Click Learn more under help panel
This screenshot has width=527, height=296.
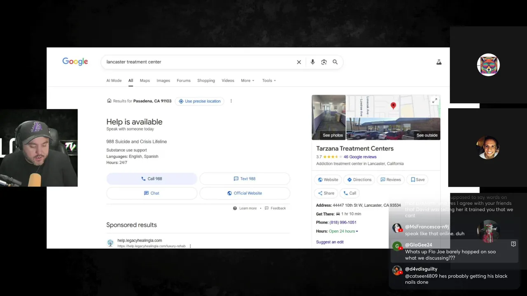tap(245, 208)
